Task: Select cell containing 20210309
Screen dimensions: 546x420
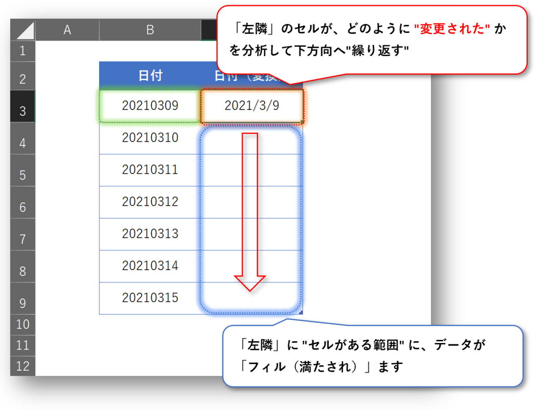Action: (x=150, y=106)
